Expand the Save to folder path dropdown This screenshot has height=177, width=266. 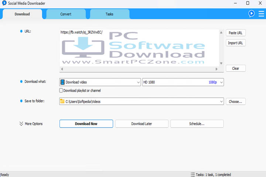coord(221,101)
